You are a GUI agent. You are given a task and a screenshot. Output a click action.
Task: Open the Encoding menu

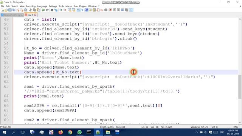click(31, 6)
